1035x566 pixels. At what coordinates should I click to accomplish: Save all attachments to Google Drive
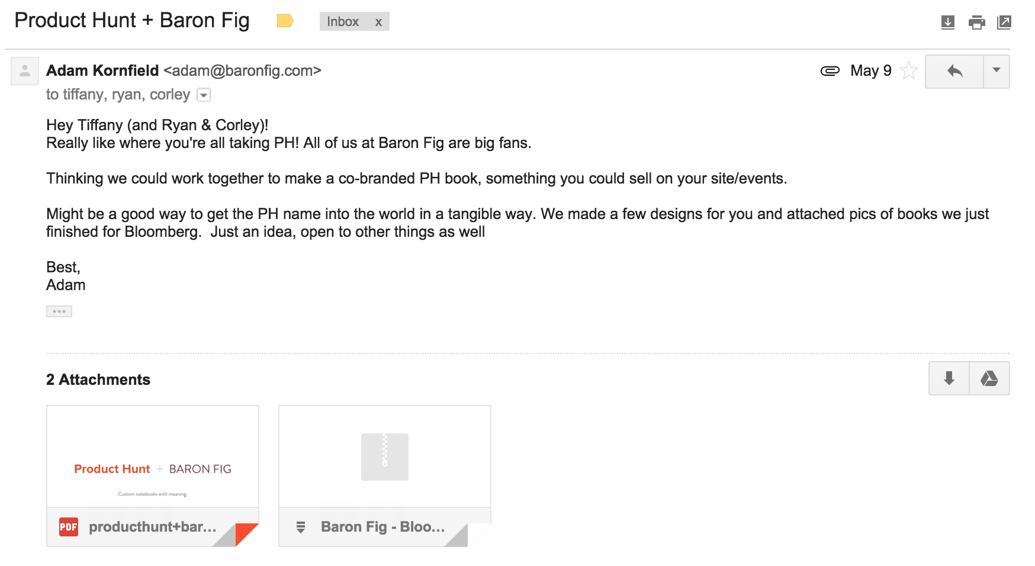[989, 378]
